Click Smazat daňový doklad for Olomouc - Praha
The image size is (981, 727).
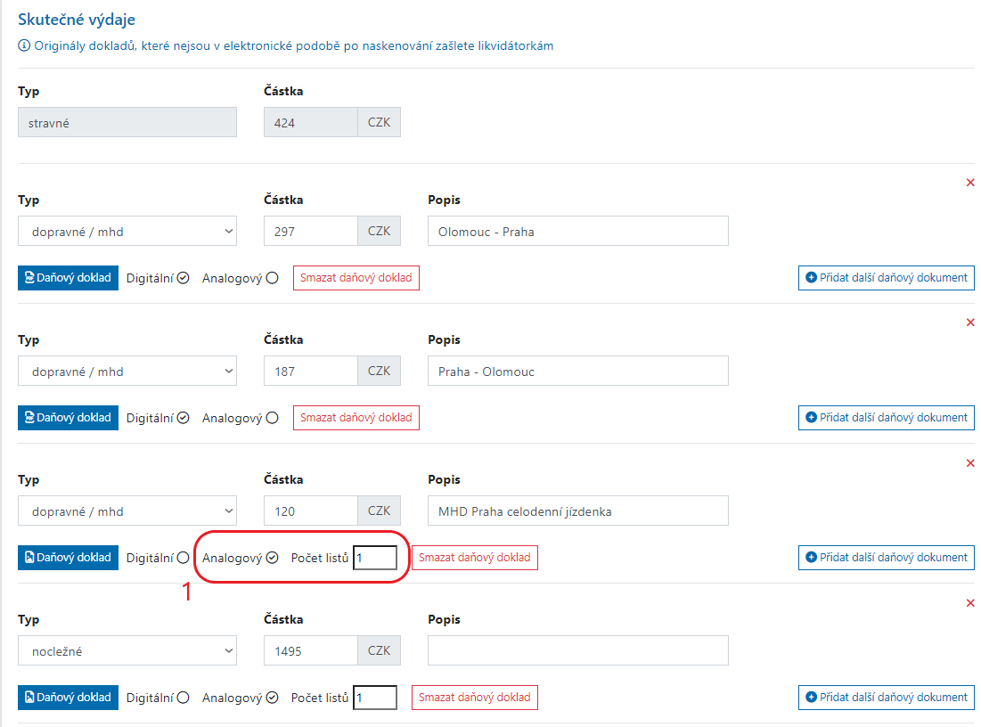pyautogui.click(x=356, y=278)
